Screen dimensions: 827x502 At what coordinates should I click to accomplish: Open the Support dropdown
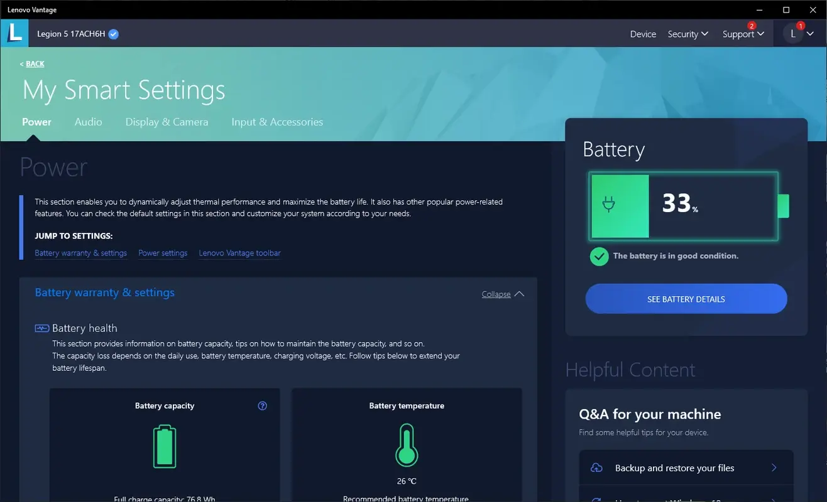click(742, 34)
